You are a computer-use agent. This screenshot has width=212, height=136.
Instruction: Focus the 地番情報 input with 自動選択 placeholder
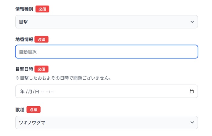click(x=107, y=52)
